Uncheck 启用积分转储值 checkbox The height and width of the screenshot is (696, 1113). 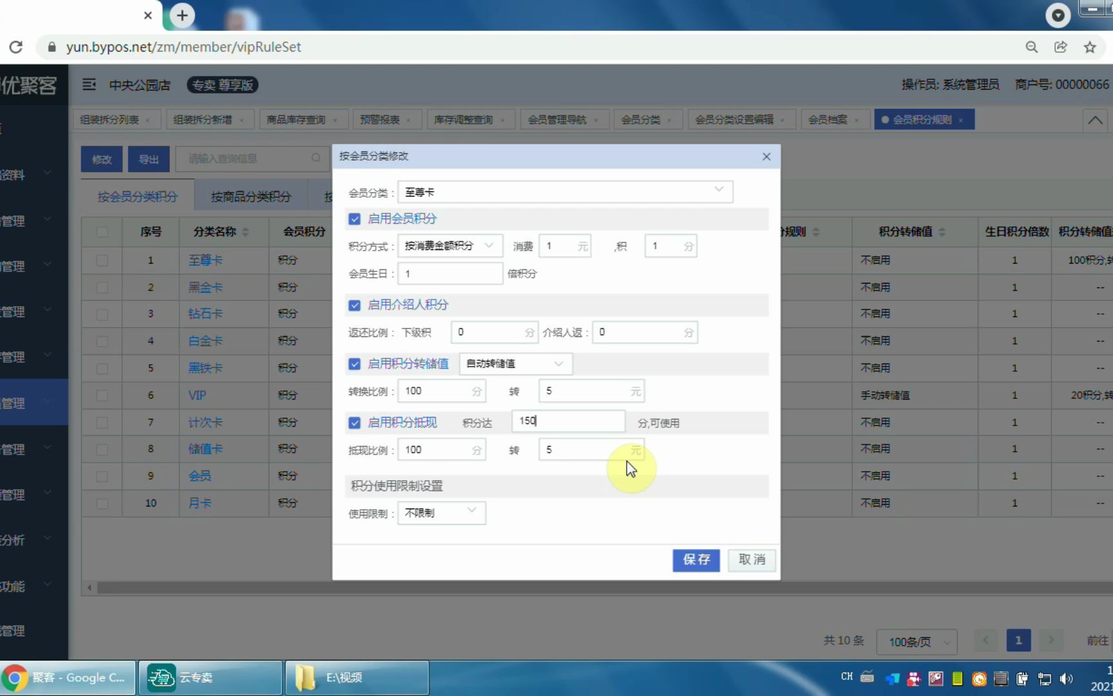tap(354, 364)
